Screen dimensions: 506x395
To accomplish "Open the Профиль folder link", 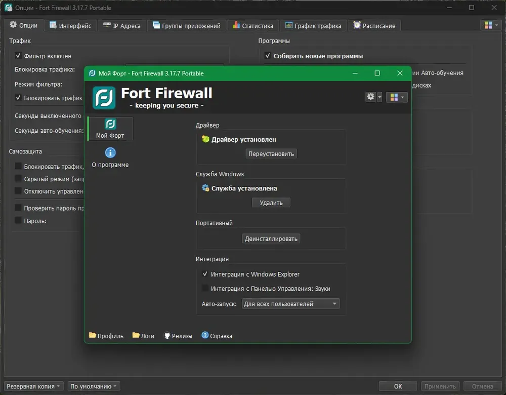I will (106, 336).
